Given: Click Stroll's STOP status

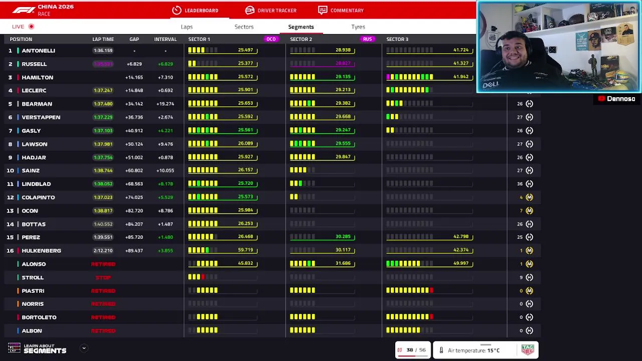Looking at the screenshot, I should pyautogui.click(x=103, y=277).
